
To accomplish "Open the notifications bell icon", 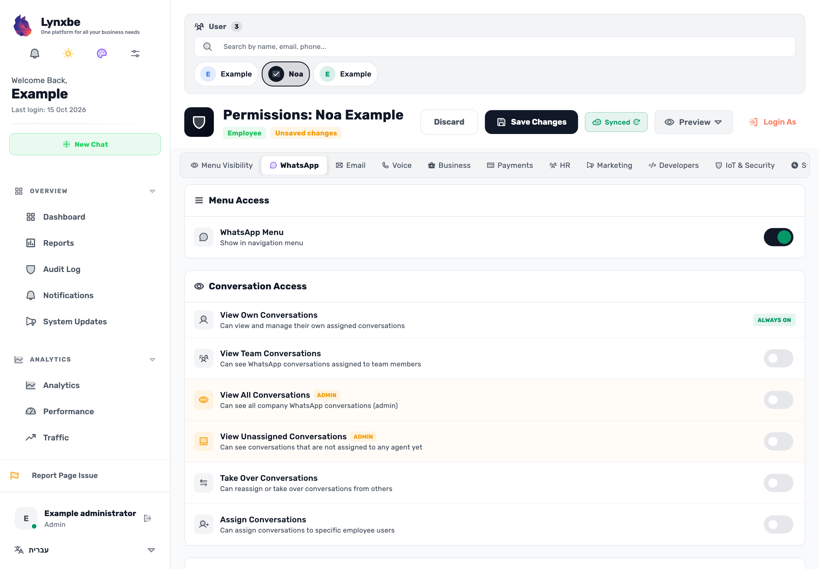I will [35, 53].
